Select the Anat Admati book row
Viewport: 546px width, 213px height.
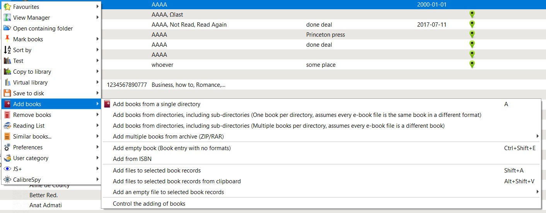coord(46,205)
